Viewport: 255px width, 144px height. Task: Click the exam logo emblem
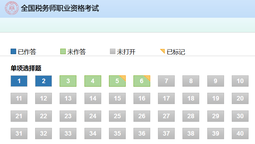click(12, 8)
